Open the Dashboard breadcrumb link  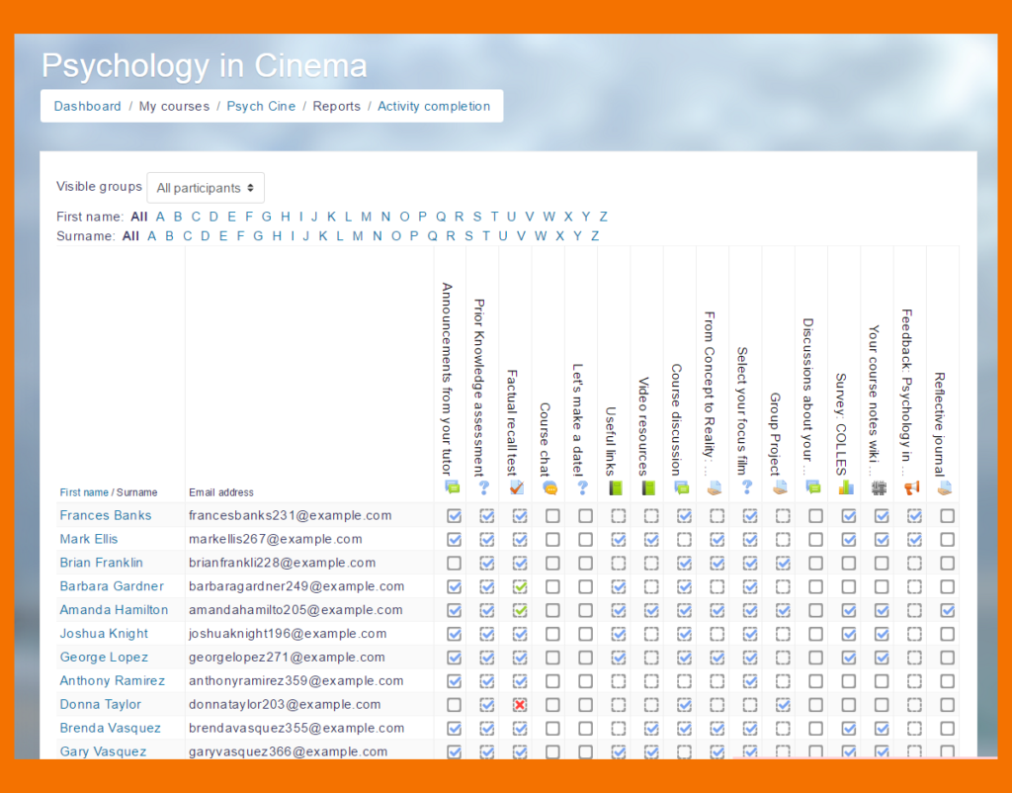tap(87, 106)
